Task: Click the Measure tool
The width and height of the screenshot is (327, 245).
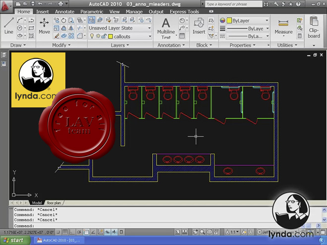Action: [283, 27]
